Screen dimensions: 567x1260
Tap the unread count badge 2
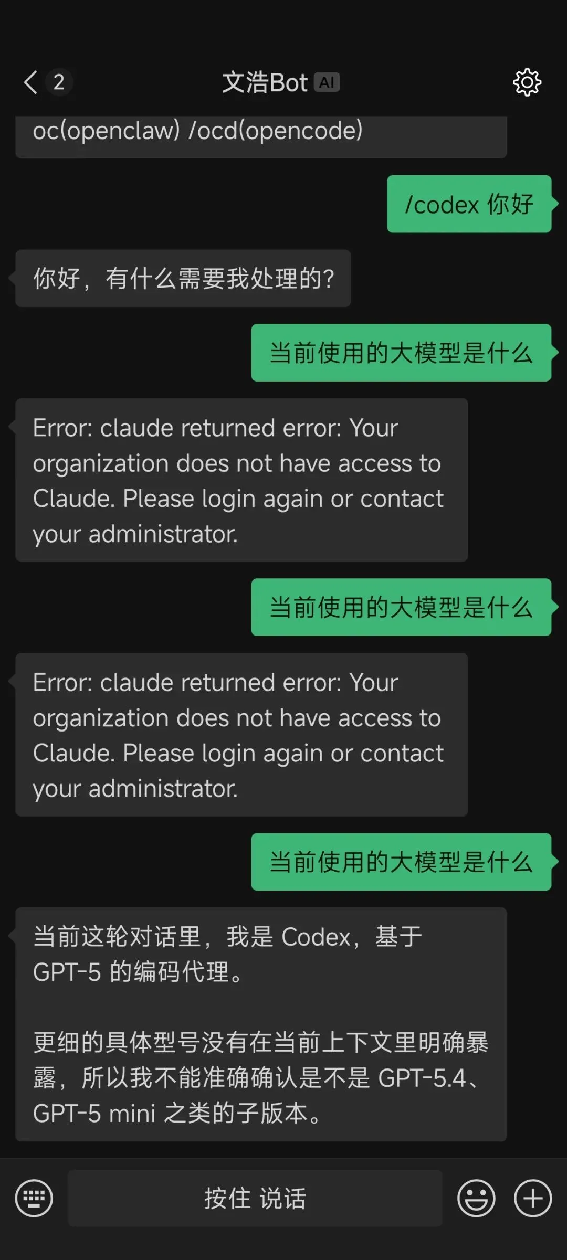pyautogui.click(x=59, y=82)
